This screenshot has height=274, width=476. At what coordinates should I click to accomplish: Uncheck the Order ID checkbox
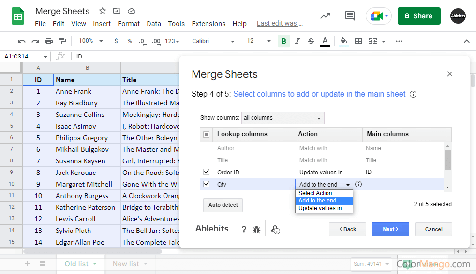coord(207,172)
